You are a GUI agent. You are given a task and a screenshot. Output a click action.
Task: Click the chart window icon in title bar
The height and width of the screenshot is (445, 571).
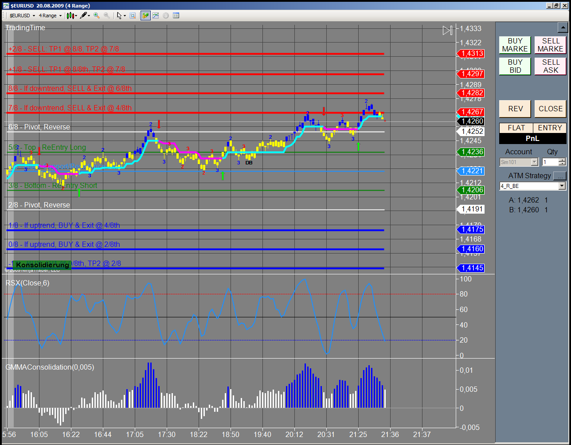click(5, 5)
